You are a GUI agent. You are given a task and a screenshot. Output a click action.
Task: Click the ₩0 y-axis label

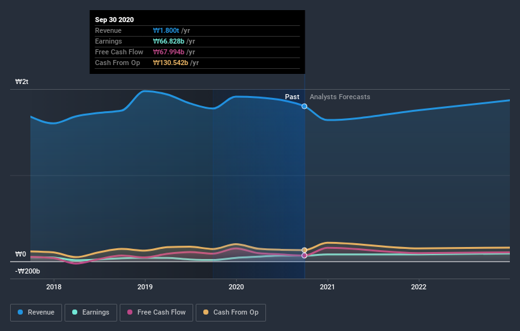(x=20, y=254)
